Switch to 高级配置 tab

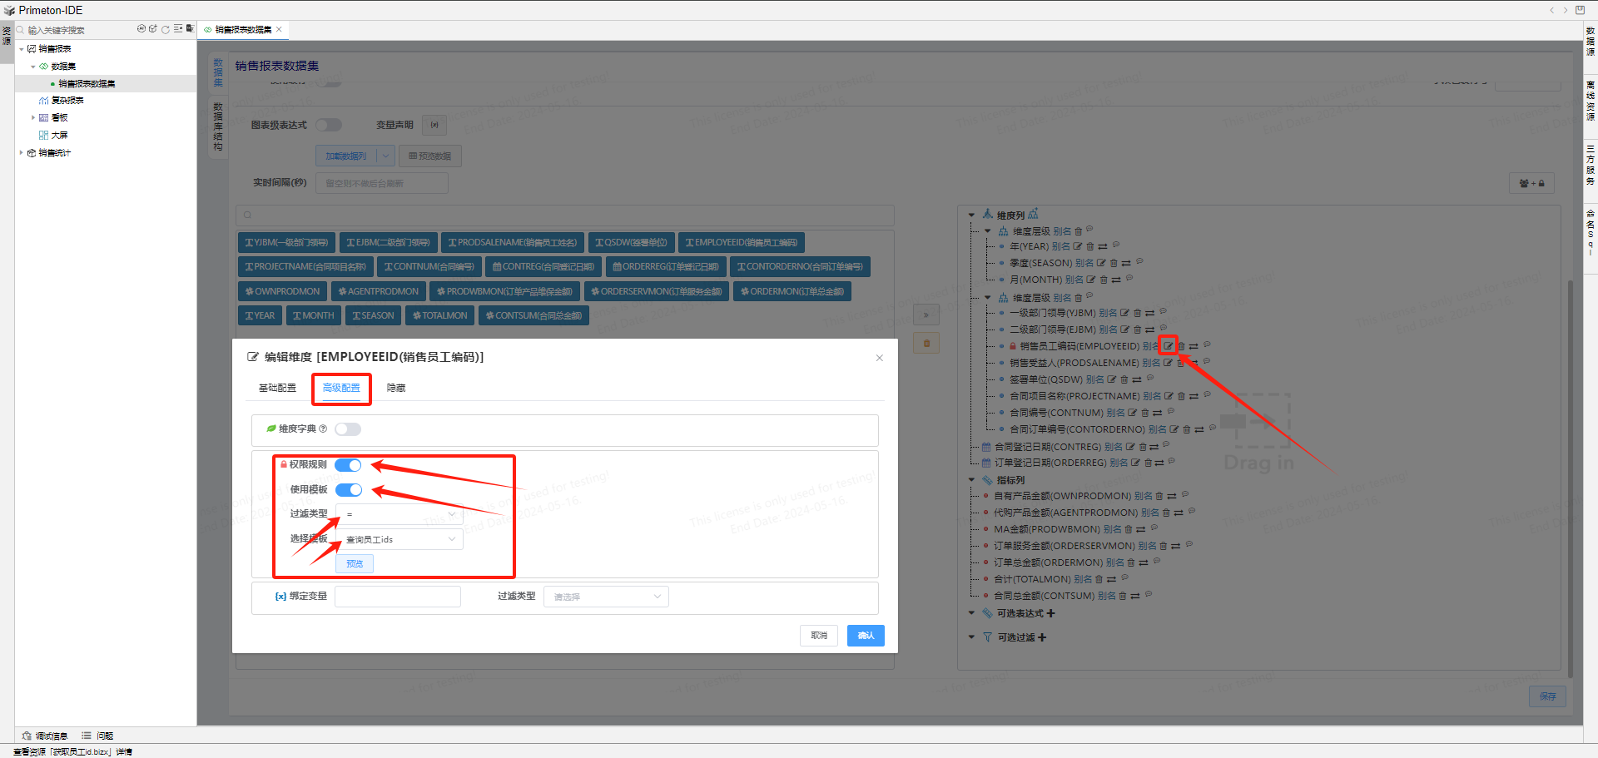tap(341, 388)
